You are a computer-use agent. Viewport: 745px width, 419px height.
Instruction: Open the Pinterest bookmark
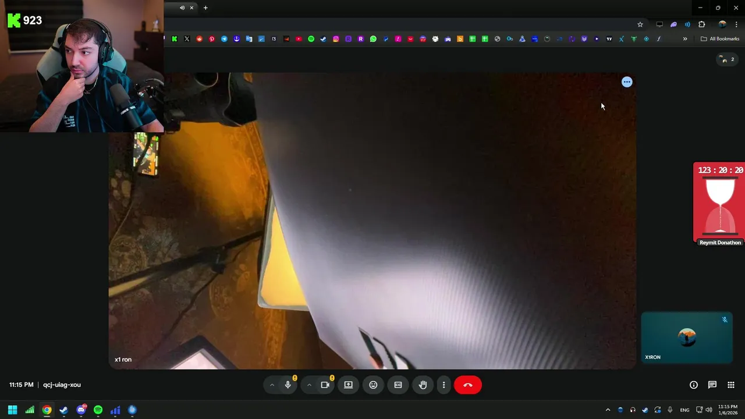click(212, 39)
